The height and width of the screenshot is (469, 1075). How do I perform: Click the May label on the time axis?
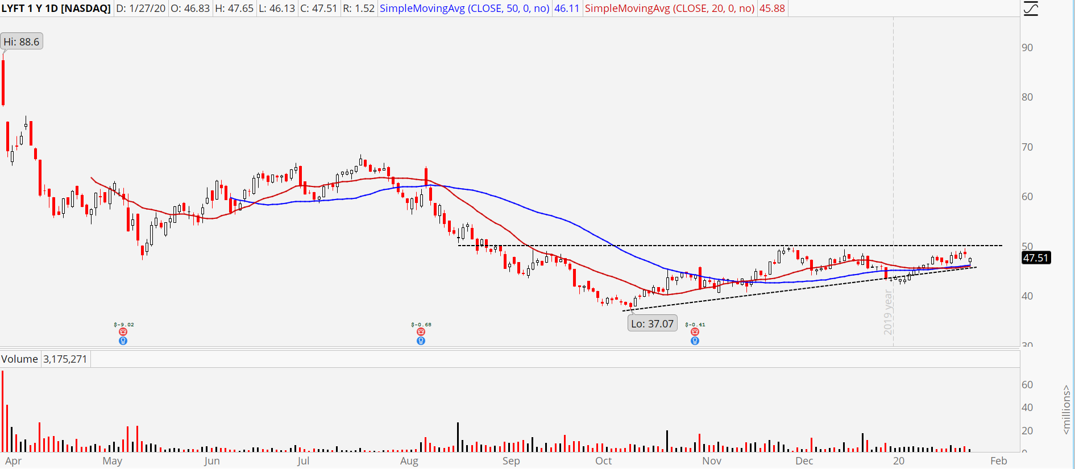point(113,461)
